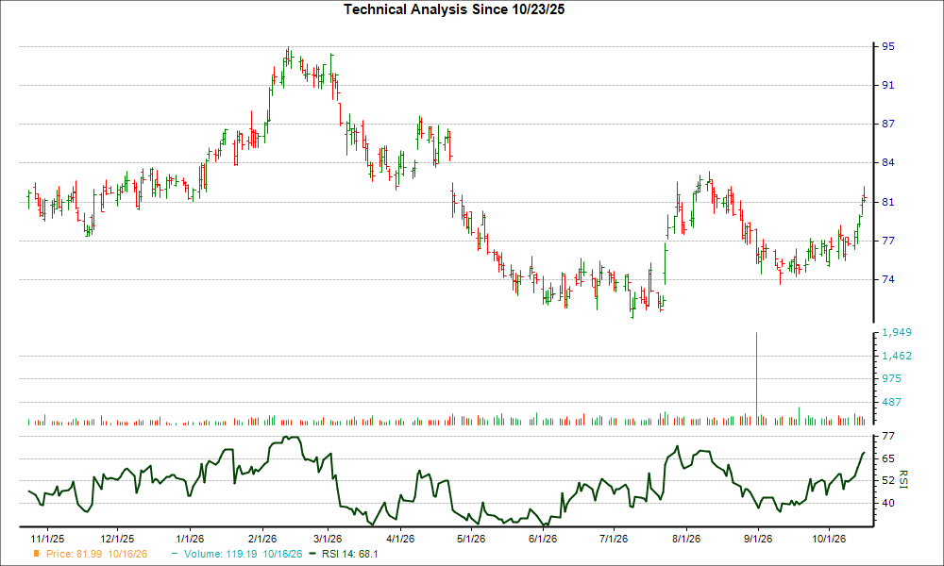
Task: Click the 'Price: 81.99 10/16/26' legend text
Action: point(96,554)
